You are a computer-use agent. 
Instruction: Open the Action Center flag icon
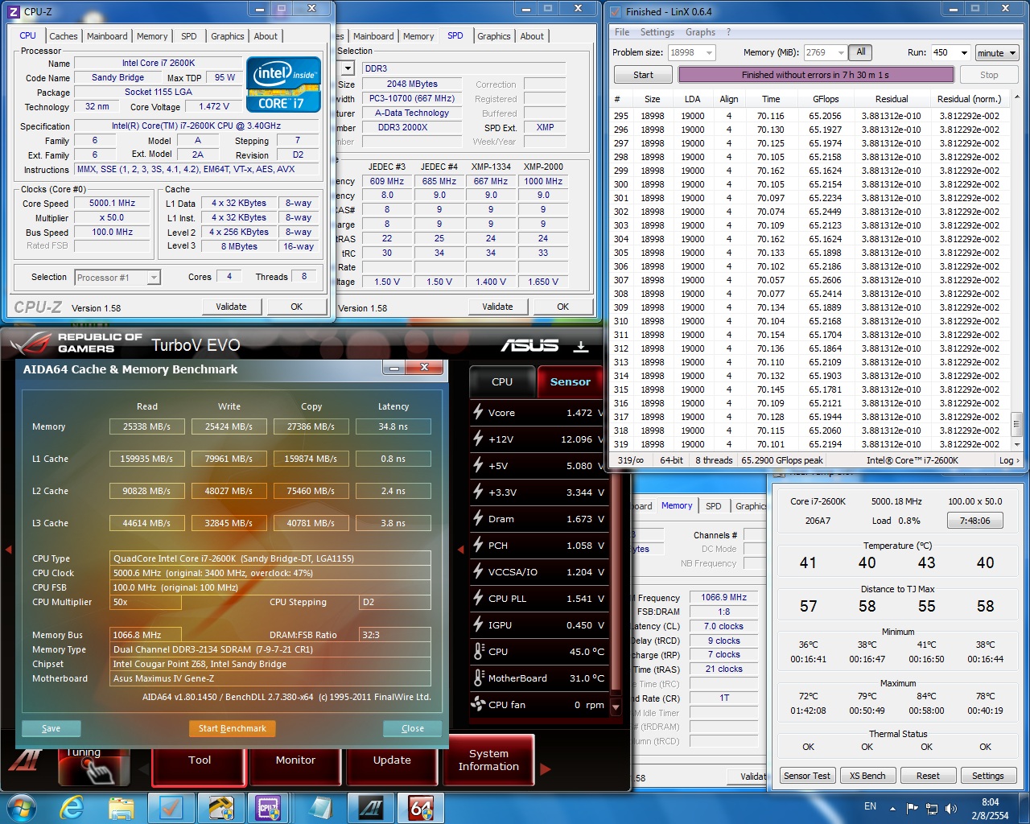tap(913, 808)
